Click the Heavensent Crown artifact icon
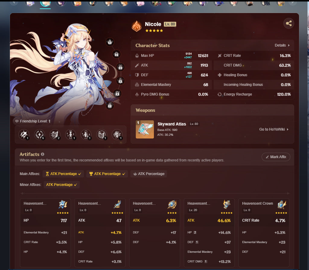309x270 pixels. point(282,204)
